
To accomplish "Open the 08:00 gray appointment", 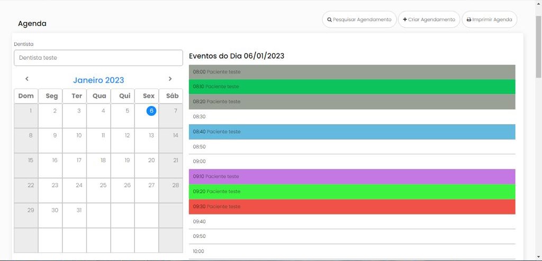I will 351,72.
